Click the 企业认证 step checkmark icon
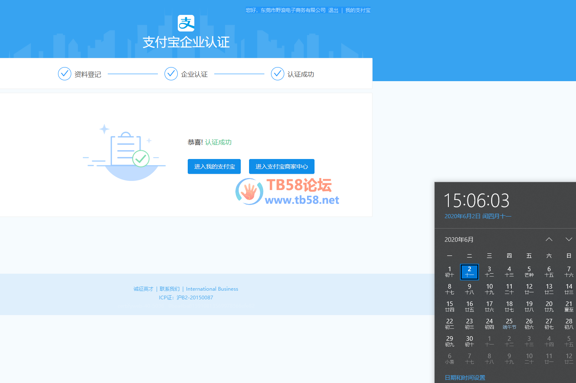The image size is (576, 383). [x=171, y=74]
